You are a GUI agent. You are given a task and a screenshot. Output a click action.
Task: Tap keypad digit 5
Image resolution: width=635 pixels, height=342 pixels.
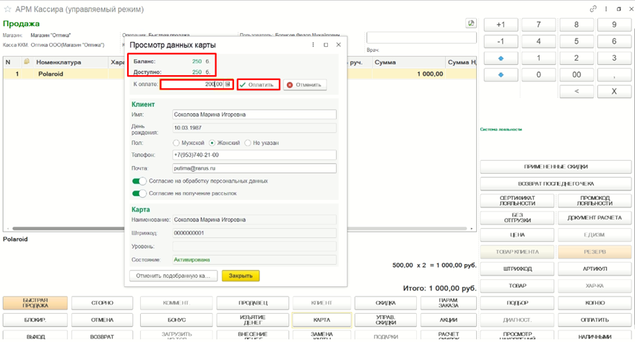576,41
